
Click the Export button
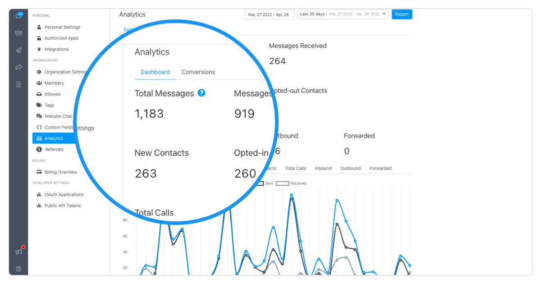402,14
